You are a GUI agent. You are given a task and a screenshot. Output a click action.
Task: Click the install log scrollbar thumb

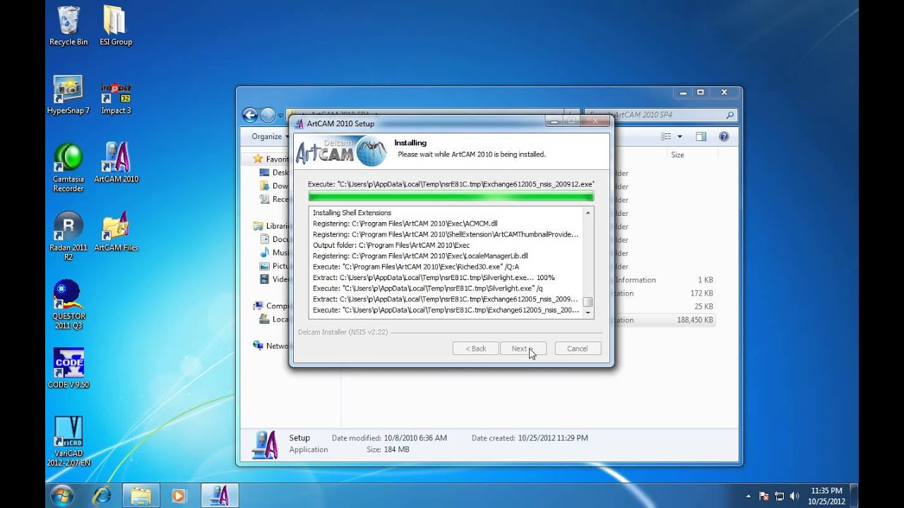pyautogui.click(x=588, y=302)
